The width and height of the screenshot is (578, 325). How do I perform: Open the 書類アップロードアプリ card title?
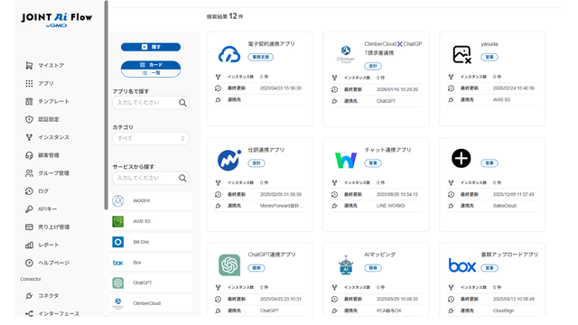tap(509, 255)
